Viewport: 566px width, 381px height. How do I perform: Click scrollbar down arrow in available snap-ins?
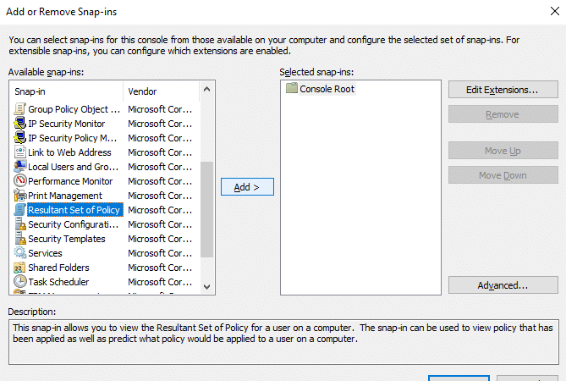tap(206, 287)
